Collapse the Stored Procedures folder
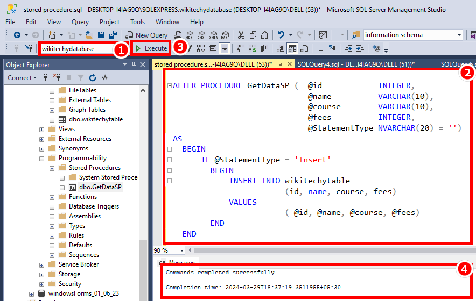Viewport: 476px width, 301px height. tap(52, 168)
